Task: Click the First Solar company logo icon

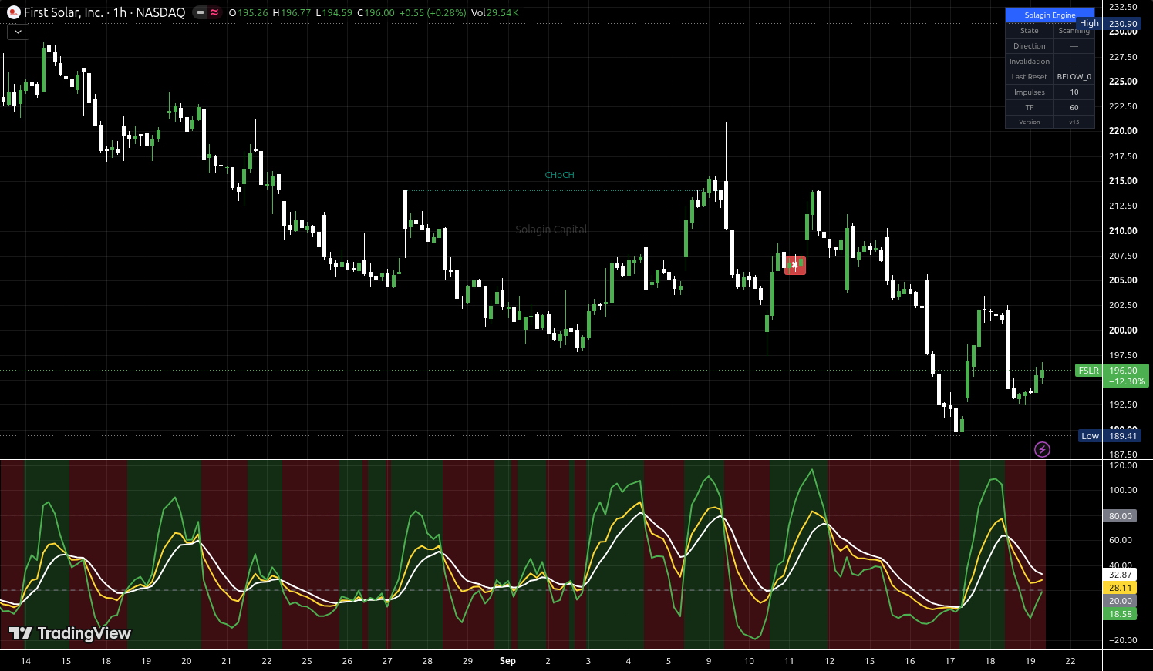Action: pyautogui.click(x=13, y=12)
